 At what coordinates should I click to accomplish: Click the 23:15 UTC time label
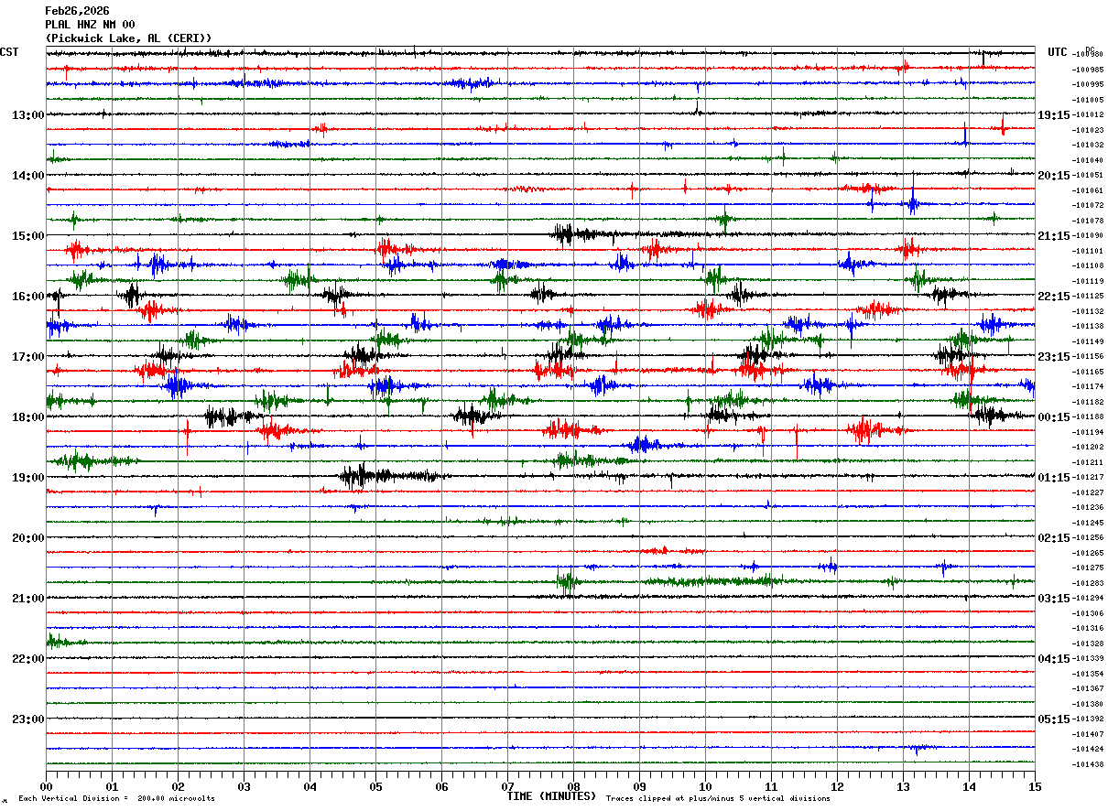[1052, 357]
